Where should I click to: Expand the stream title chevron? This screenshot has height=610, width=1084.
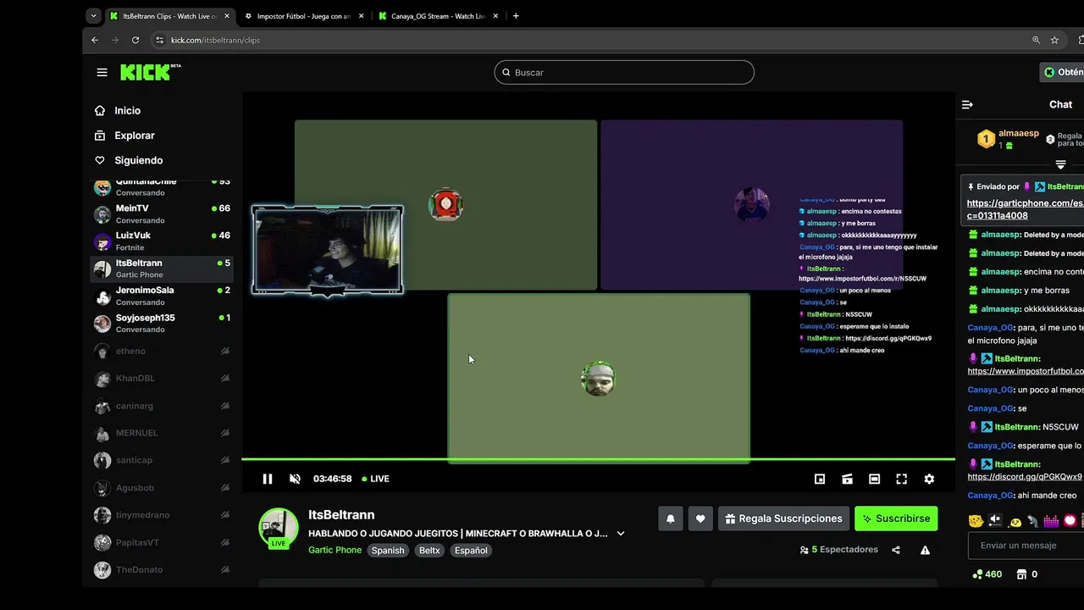point(621,534)
